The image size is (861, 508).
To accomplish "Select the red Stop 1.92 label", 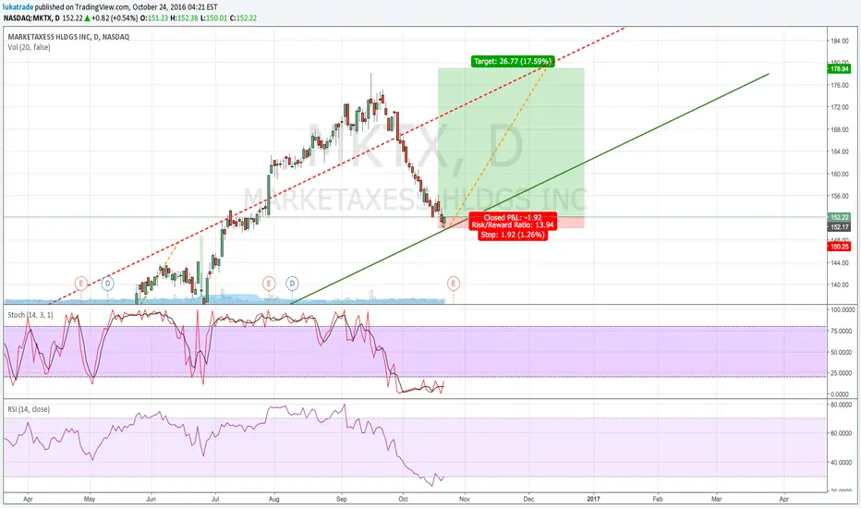I will pos(513,235).
